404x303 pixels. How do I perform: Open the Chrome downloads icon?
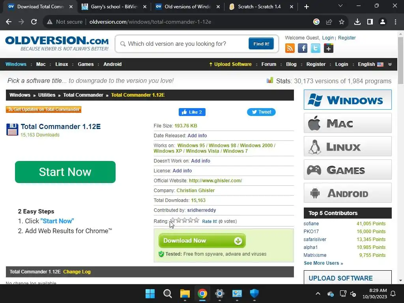pyautogui.click(x=357, y=22)
